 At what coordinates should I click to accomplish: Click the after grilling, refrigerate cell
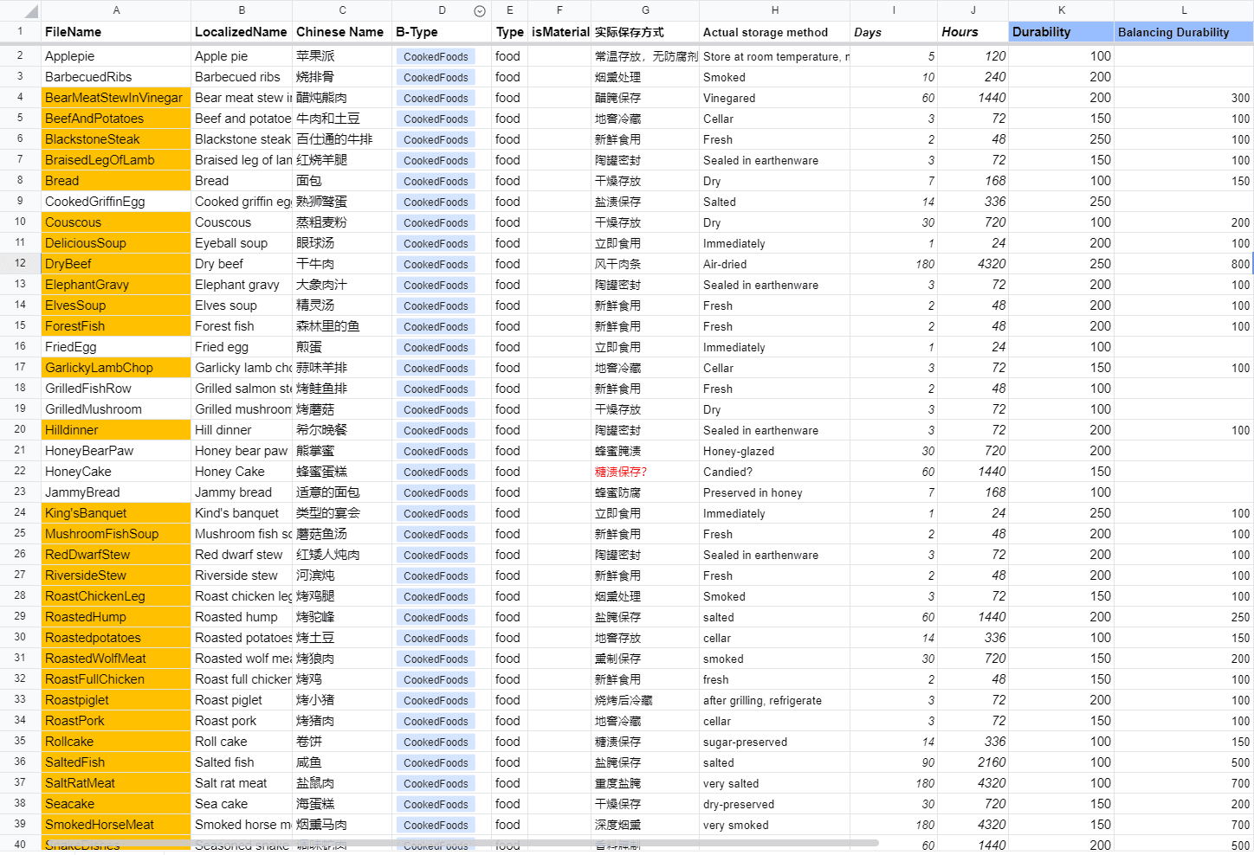[774, 700]
